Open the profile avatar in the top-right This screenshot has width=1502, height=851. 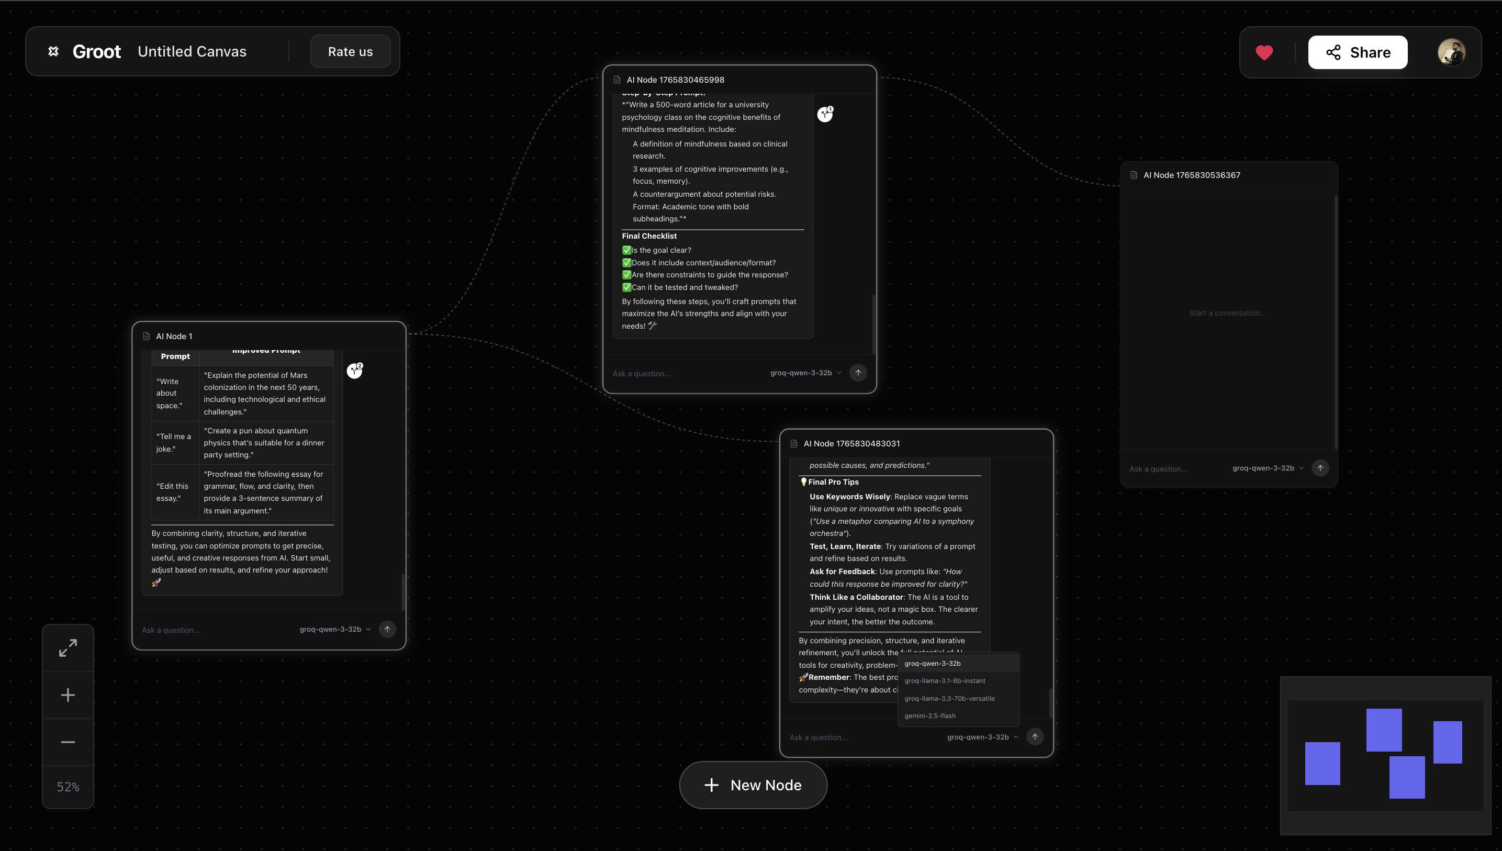tap(1452, 52)
